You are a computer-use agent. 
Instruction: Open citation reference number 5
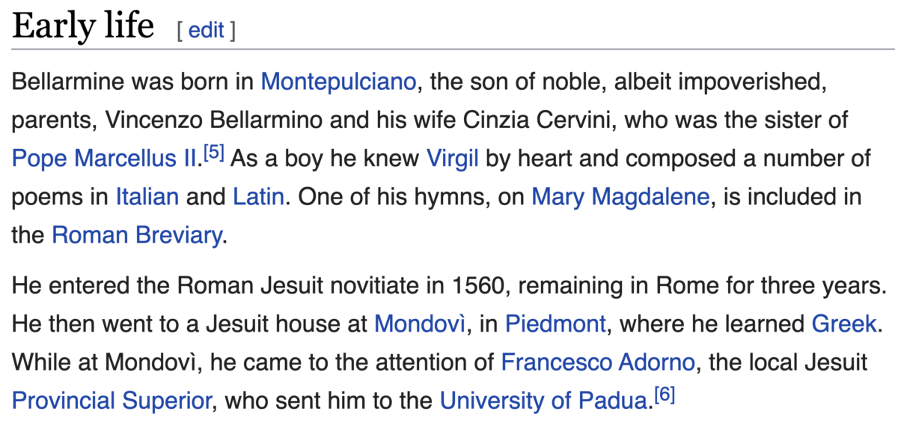pos(216,154)
